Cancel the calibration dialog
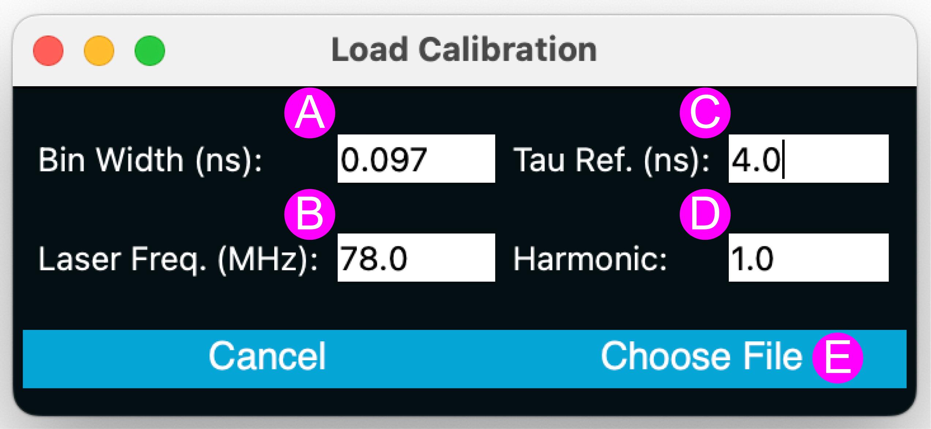This screenshot has height=429, width=931. point(267,356)
